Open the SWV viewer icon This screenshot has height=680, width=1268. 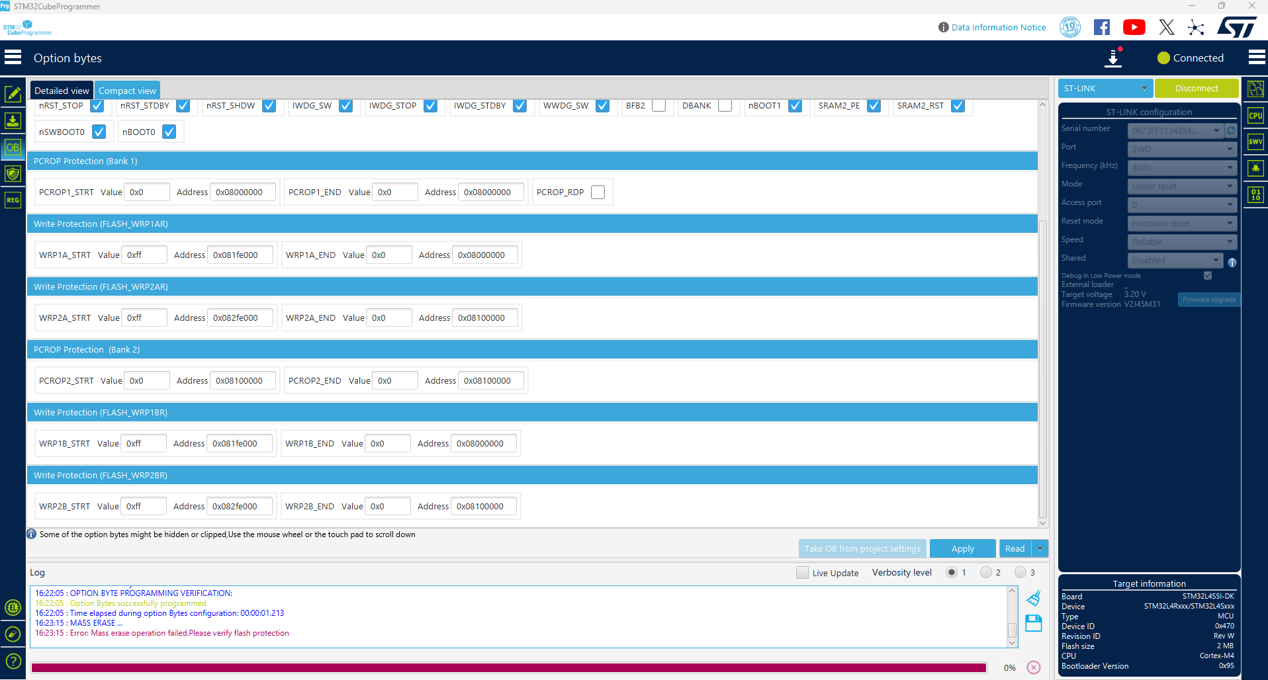[1255, 142]
